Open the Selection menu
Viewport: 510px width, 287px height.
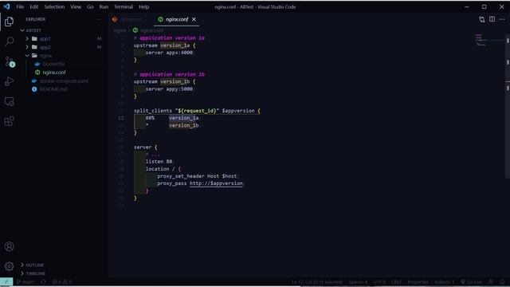point(54,7)
